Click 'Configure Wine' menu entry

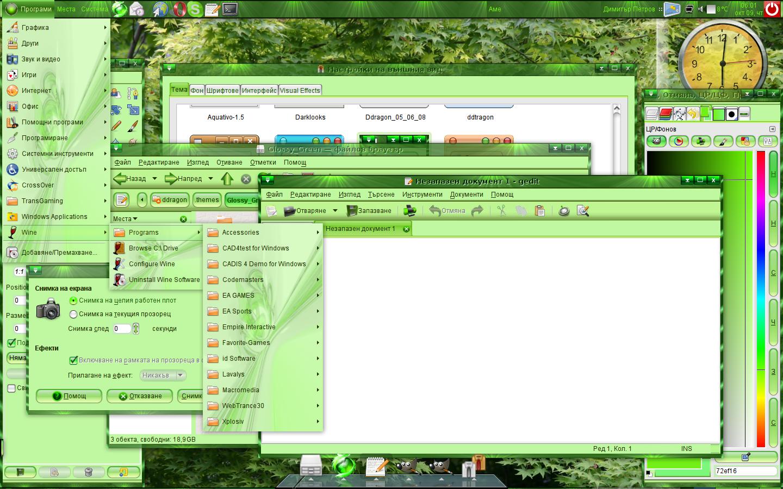pyautogui.click(x=157, y=264)
